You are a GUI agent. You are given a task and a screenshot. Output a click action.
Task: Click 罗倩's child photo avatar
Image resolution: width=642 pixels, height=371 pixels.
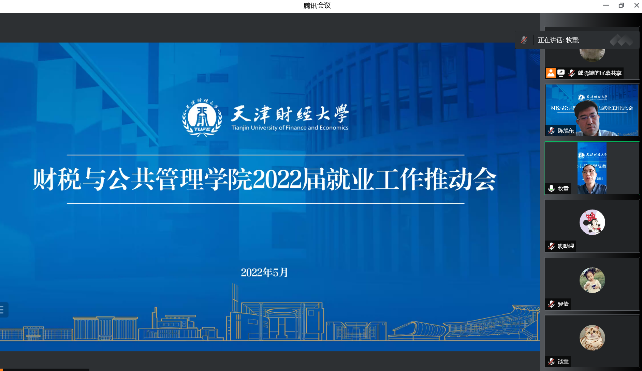pyautogui.click(x=592, y=280)
